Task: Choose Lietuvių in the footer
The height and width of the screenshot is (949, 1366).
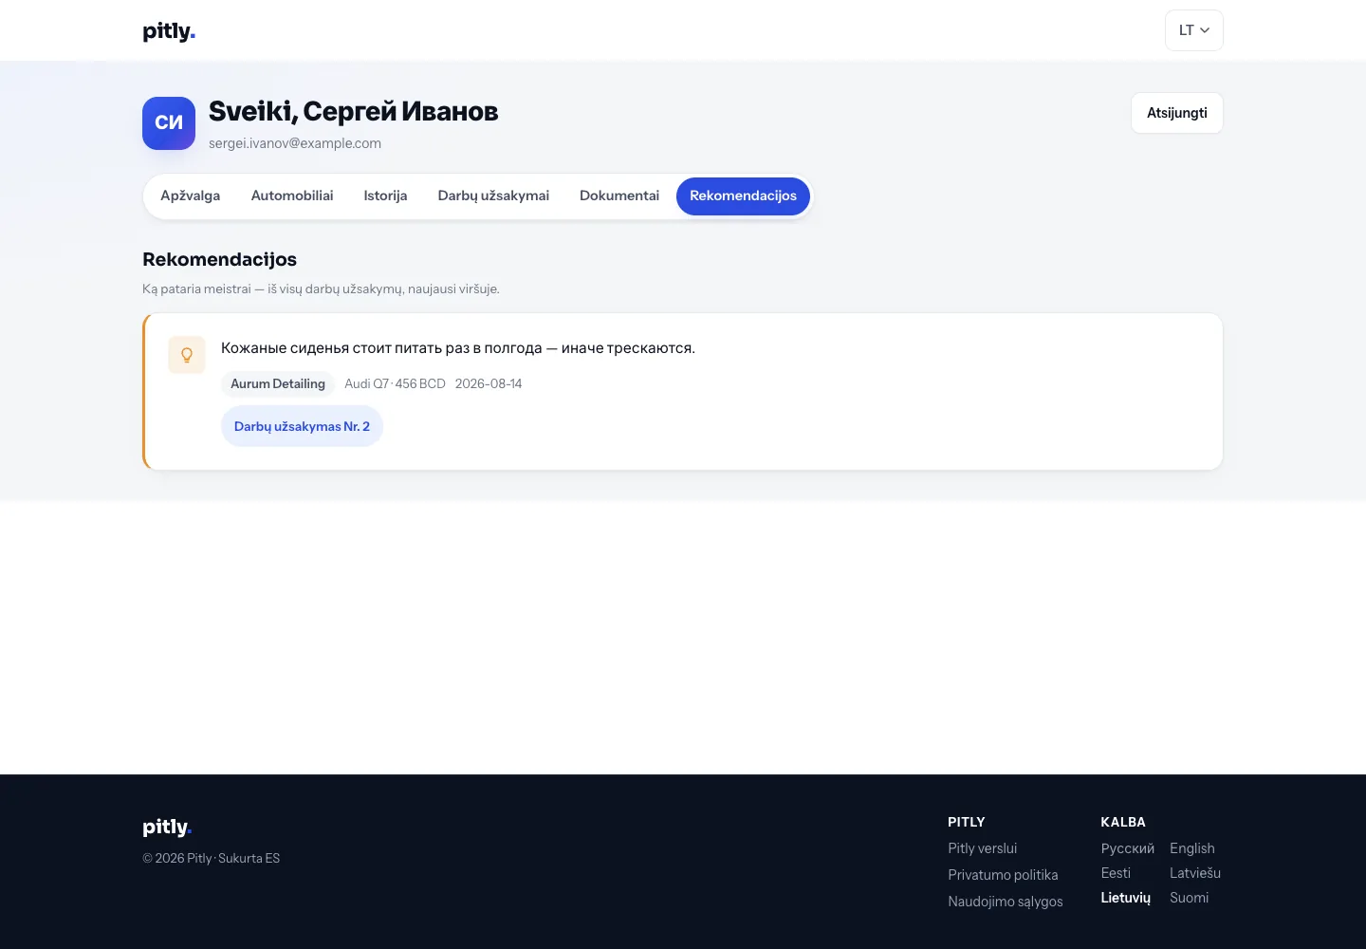Action: coord(1126,898)
